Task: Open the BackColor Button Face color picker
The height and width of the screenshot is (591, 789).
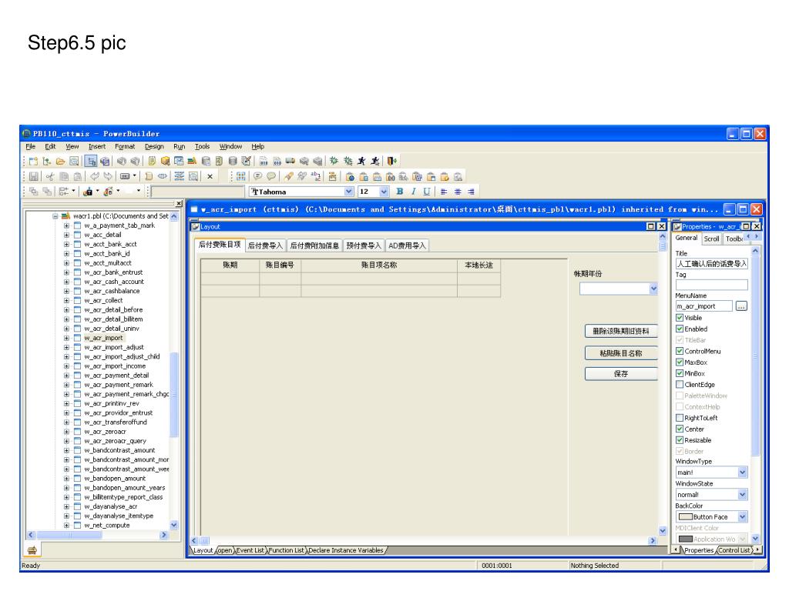Action: pos(742,516)
